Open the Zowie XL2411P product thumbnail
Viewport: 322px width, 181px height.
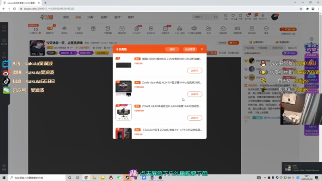coord(124,88)
